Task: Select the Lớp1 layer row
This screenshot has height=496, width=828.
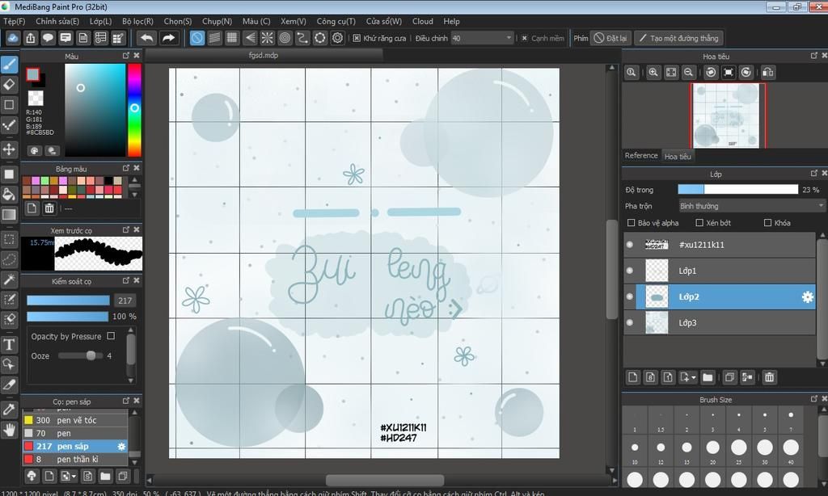Action: 720,271
